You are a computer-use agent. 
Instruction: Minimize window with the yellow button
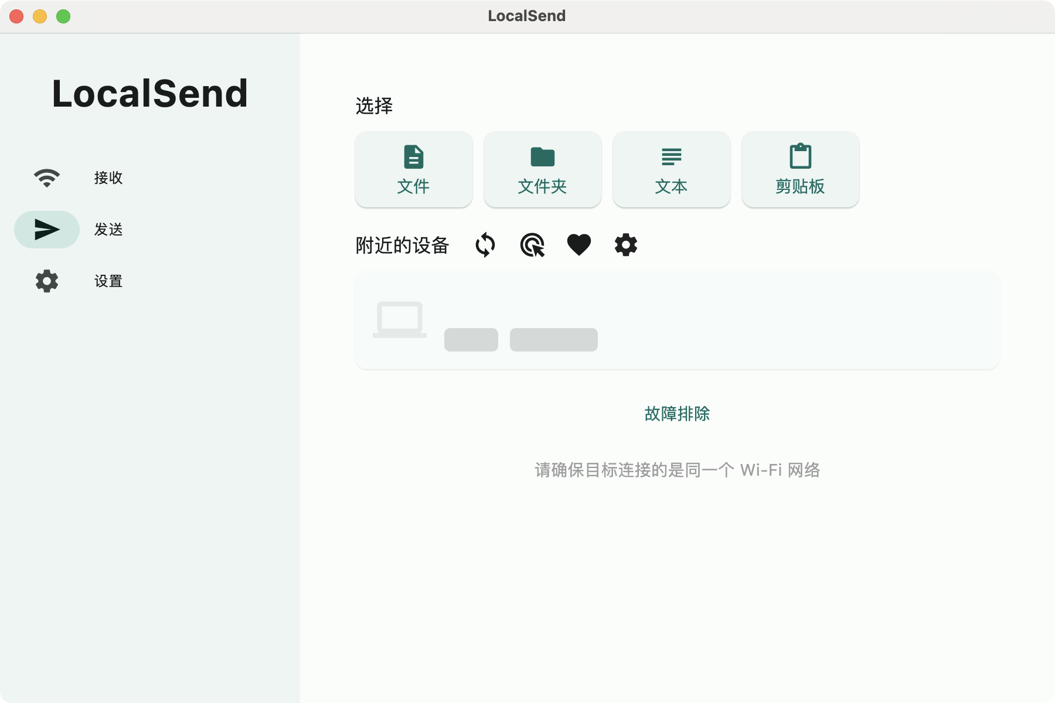40,16
